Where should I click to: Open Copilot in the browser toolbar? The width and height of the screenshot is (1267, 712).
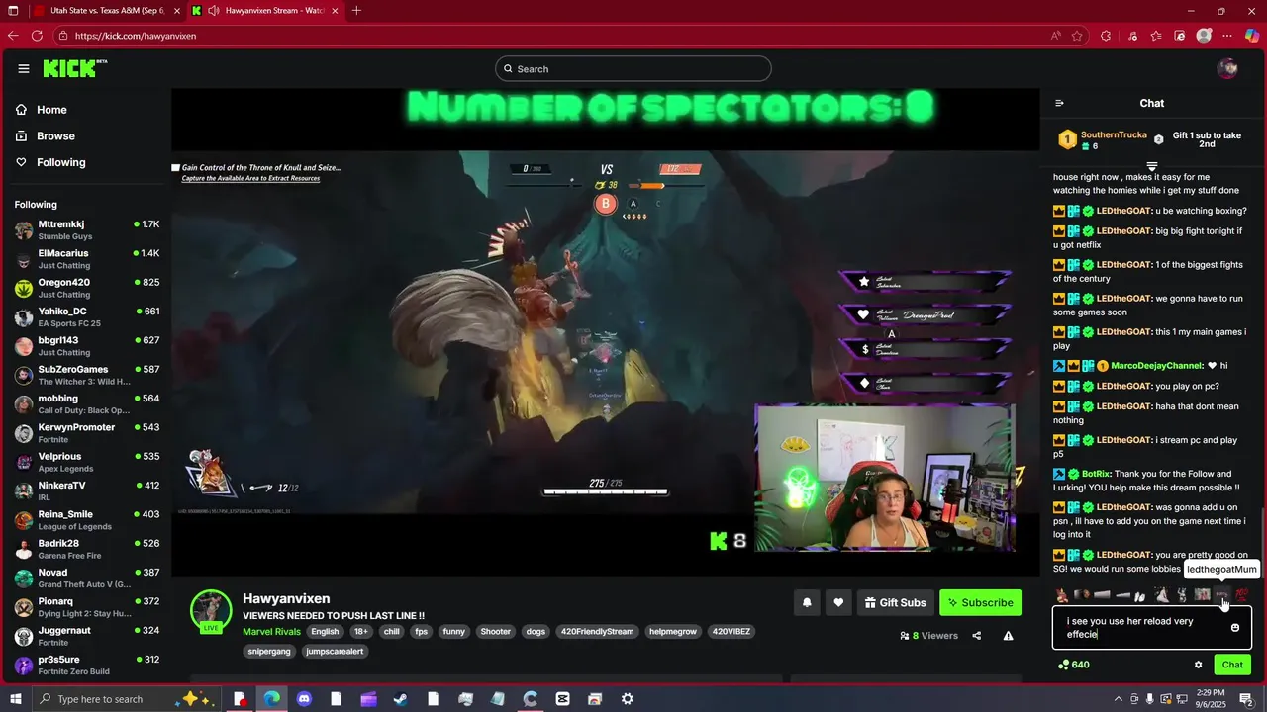tap(1252, 36)
